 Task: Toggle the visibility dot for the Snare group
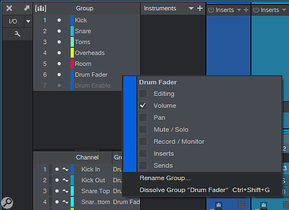[59, 31]
